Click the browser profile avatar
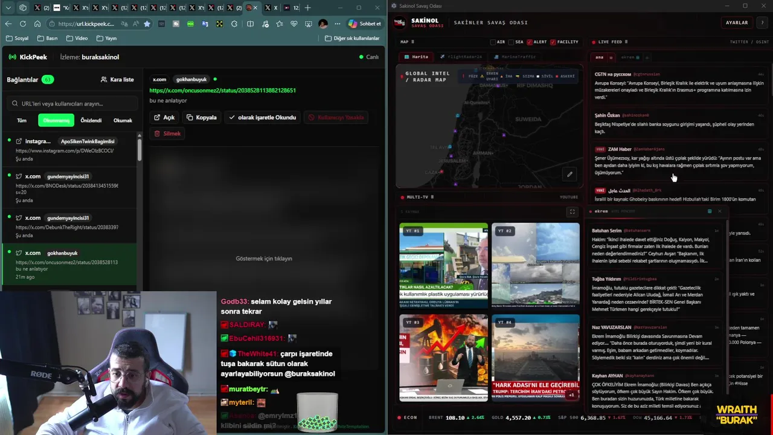 pos(323,24)
